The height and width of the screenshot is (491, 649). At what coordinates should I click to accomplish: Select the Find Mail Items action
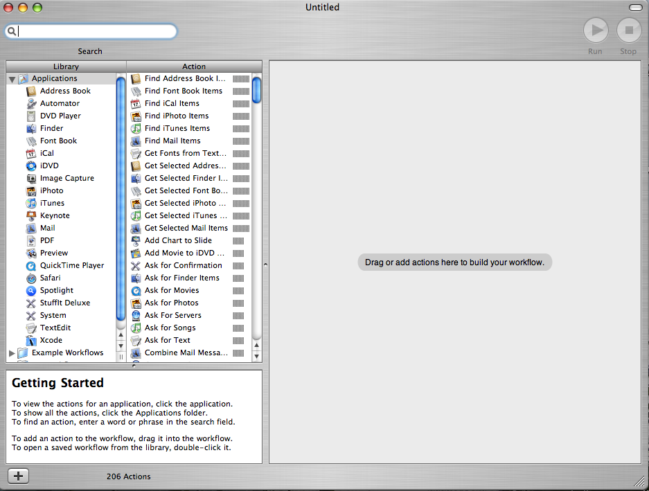pyautogui.click(x=190, y=141)
